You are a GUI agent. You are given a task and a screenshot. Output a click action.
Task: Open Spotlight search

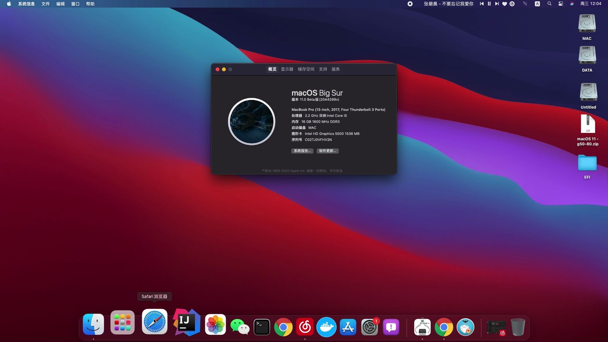[x=549, y=4]
